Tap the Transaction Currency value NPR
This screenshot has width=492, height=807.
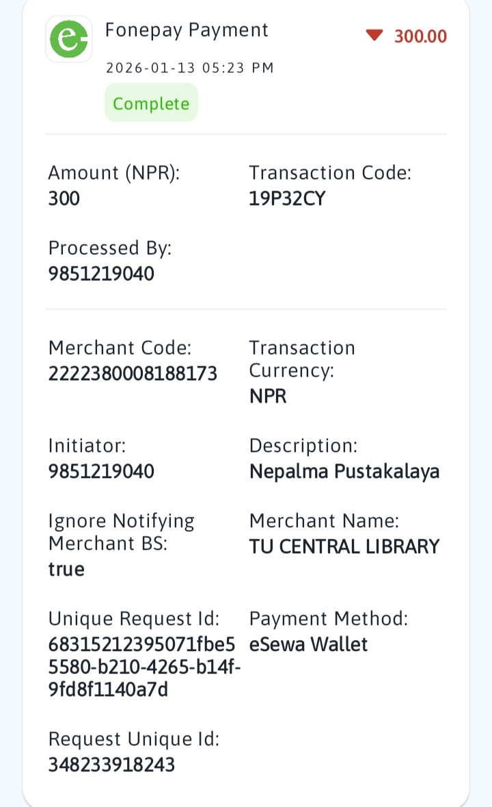[x=268, y=396]
